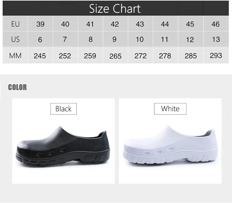232x203 pixels.
Task: Click the COLOR section heading
Action: 17,87
